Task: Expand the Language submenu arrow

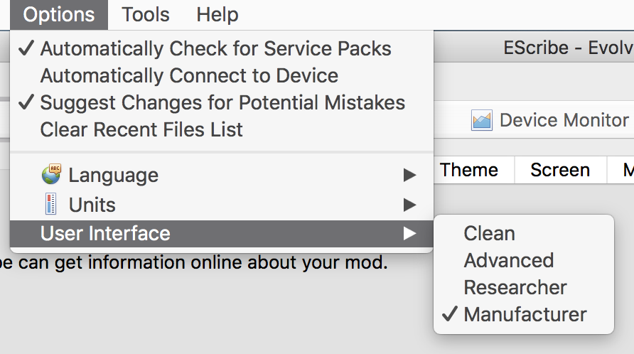Action: click(x=409, y=175)
